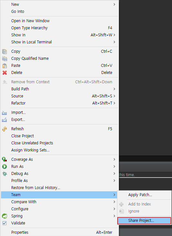Screen dimensions: 172x236
Task: Click the F5 shortcut text beside Refresh
Action: pyautogui.click(x=110, y=129)
